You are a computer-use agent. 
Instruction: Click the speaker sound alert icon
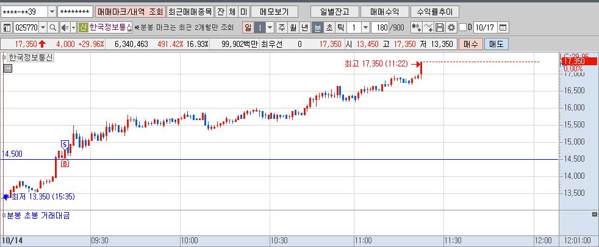(x=65, y=27)
